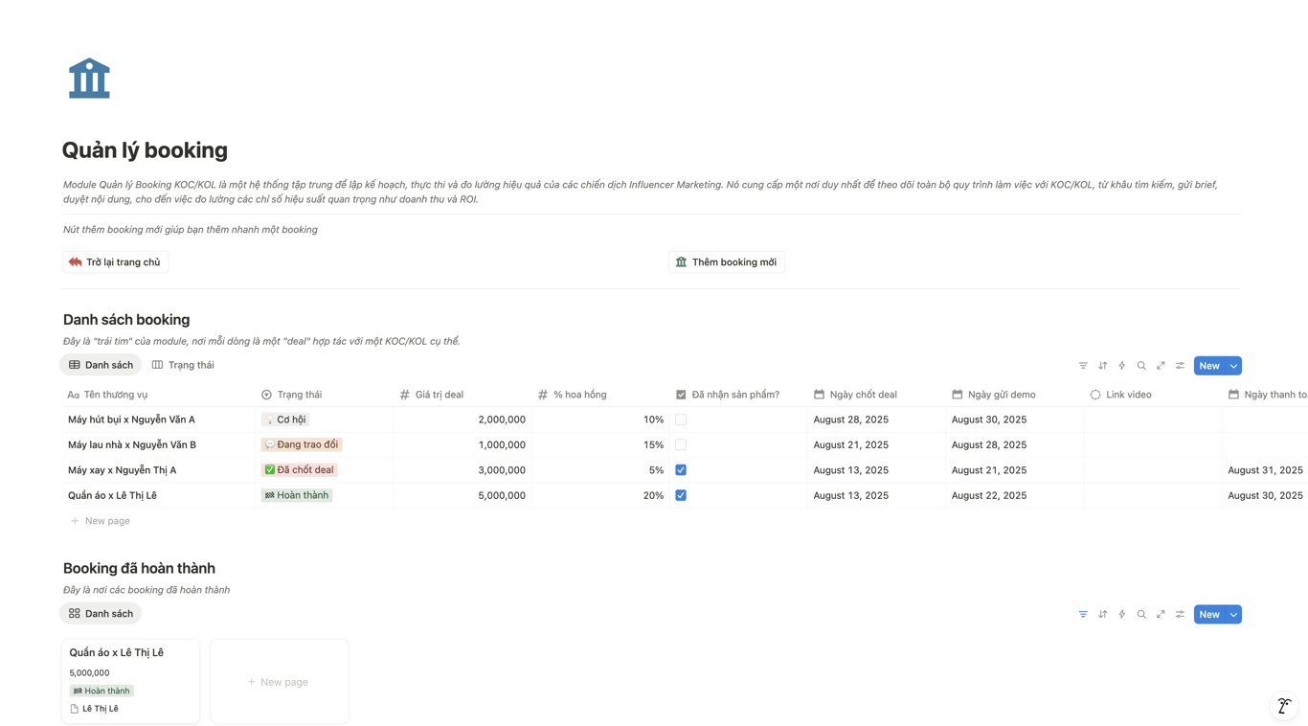Open Danh sách booking database full page
Screen dimensions: 1308x726
[x=1161, y=366]
